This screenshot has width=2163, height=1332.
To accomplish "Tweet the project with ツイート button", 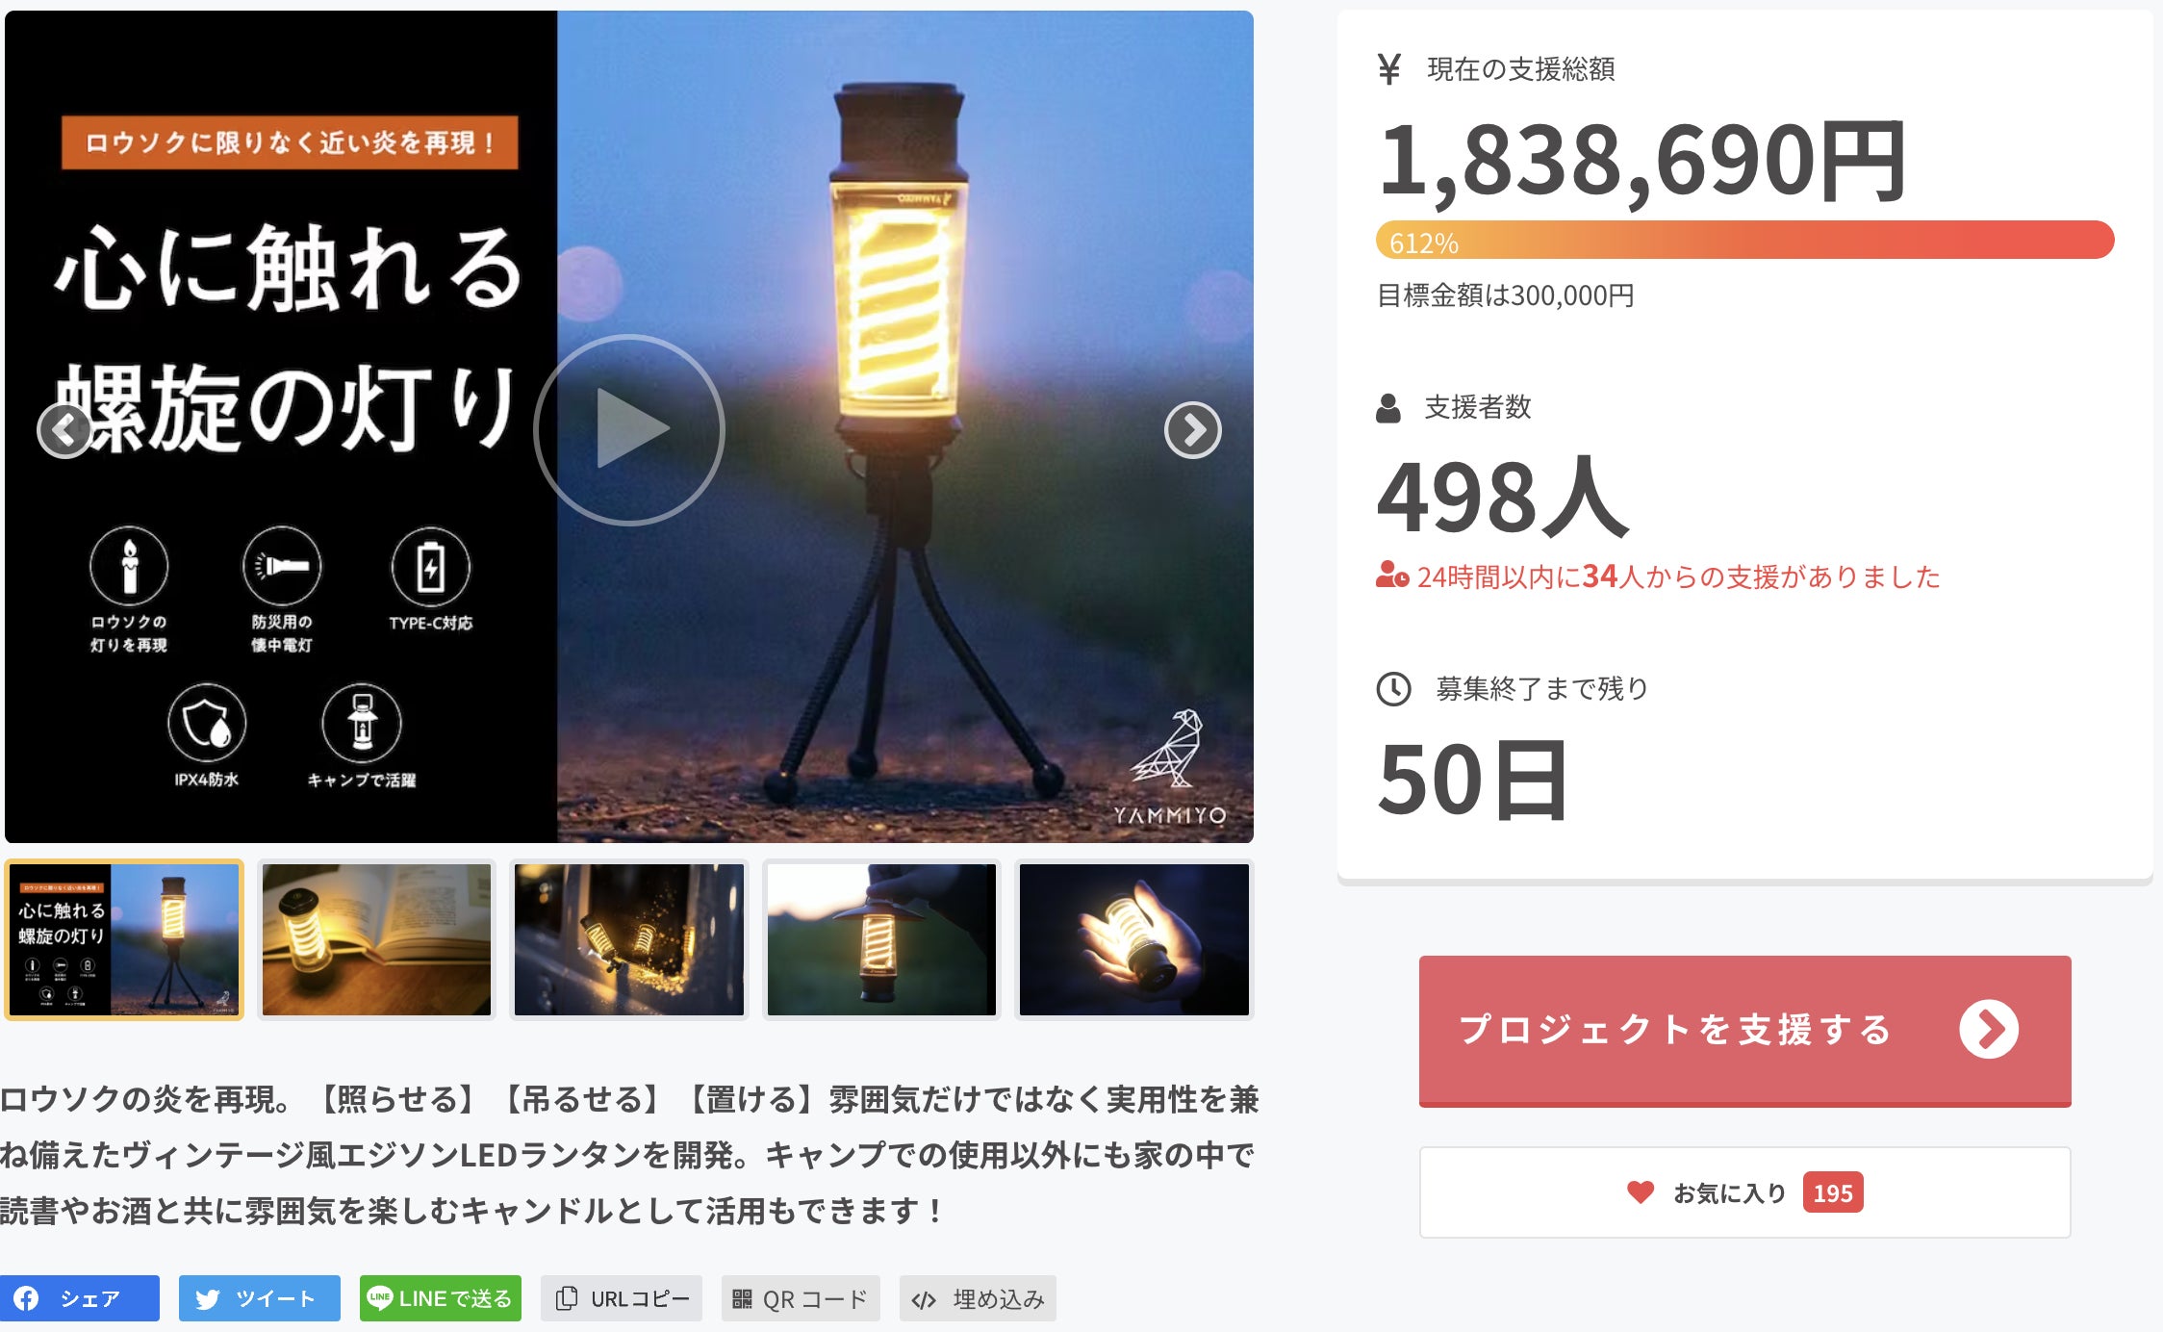I will (x=260, y=1298).
